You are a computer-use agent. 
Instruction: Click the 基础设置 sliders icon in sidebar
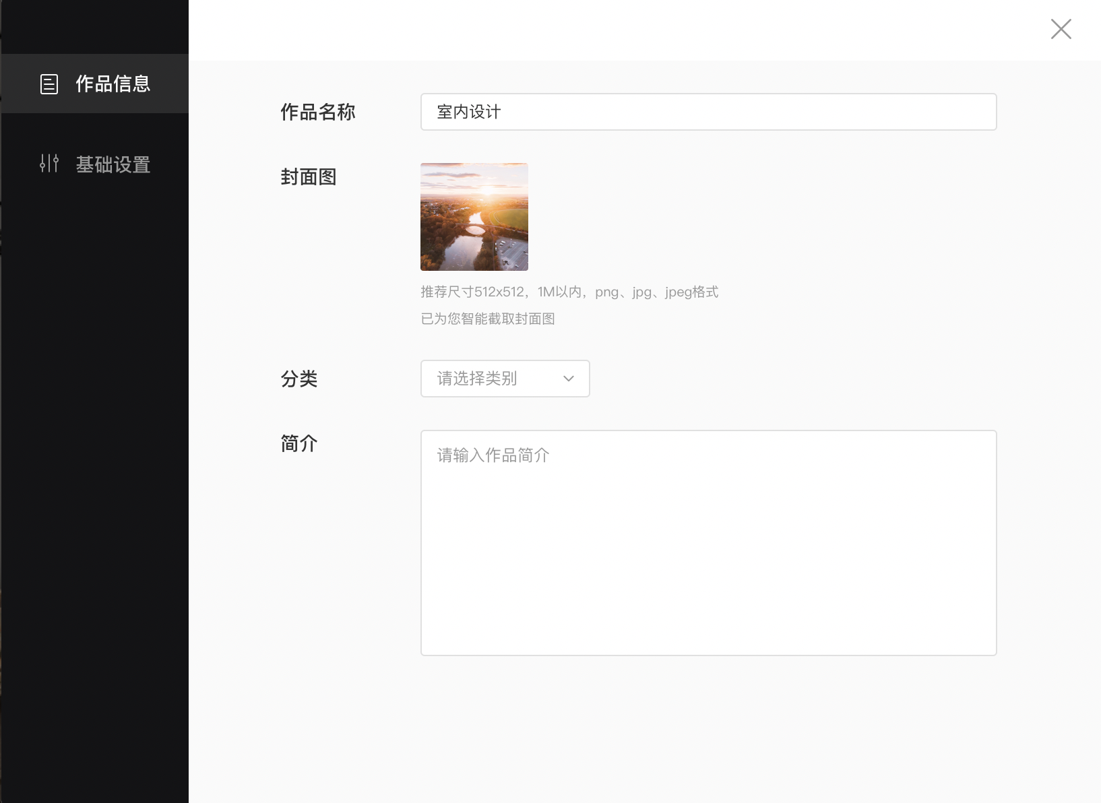pyautogui.click(x=49, y=164)
